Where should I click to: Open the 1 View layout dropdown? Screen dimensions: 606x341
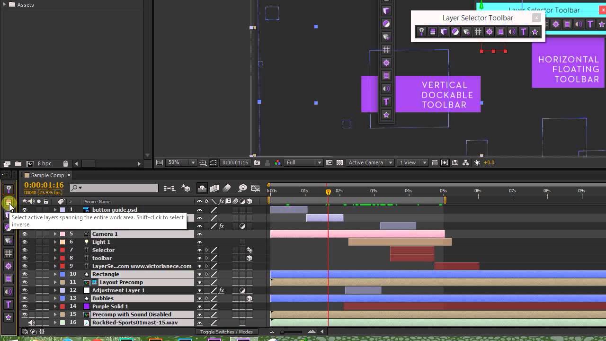click(x=413, y=162)
